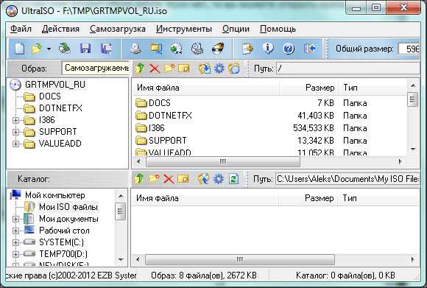
Task: Open the info speech bubble icon
Action: [268, 49]
